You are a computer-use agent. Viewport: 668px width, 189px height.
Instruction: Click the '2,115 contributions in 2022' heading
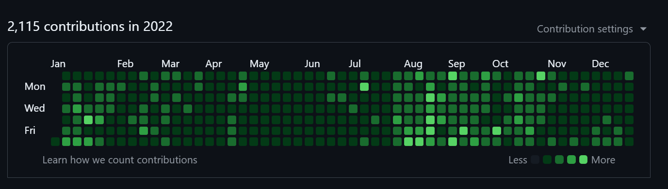point(90,26)
